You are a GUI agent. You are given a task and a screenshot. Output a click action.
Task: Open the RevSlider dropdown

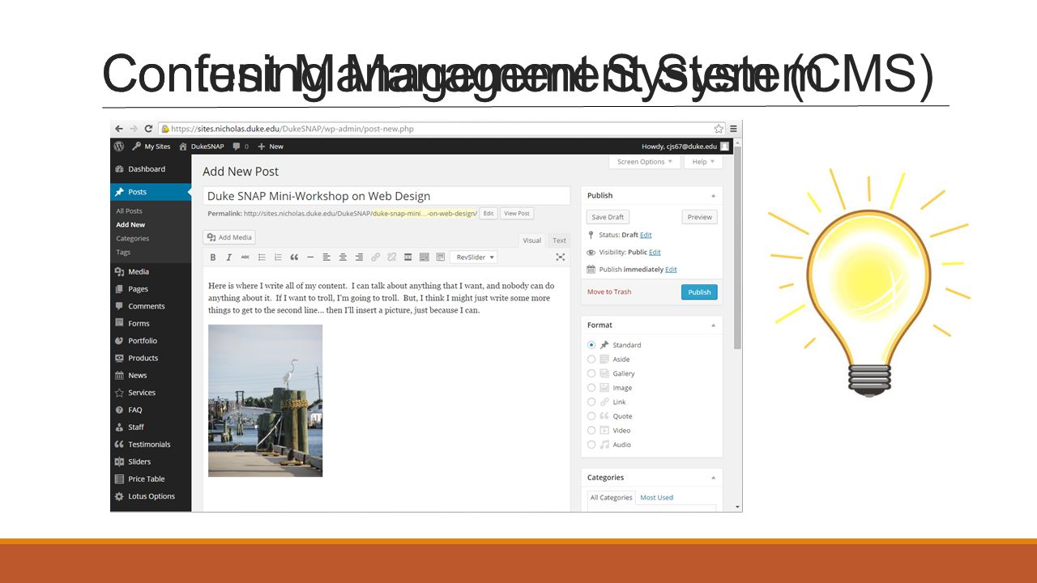(x=474, y=257)
